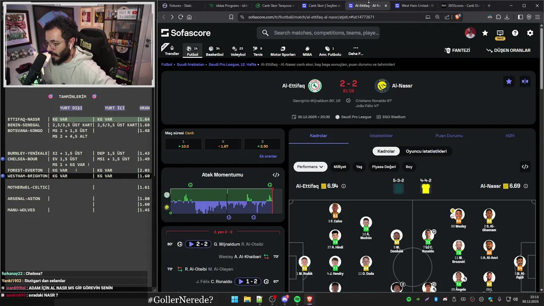Screen dimensions: 544x306
Task: Select the Yaş filter chip
Action: tap(359, 167)
